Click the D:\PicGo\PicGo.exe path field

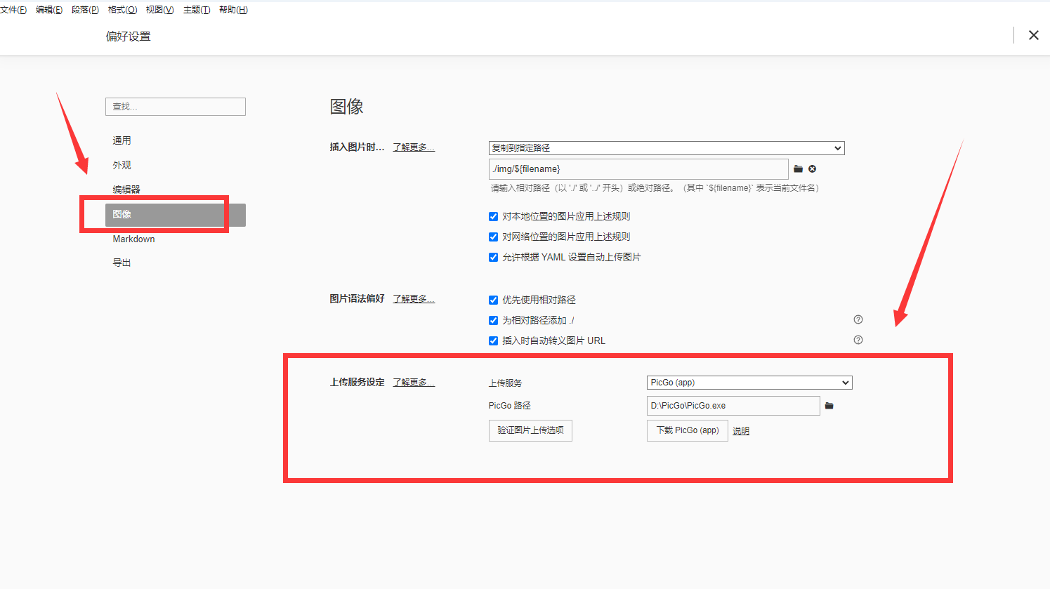(733, 406)
